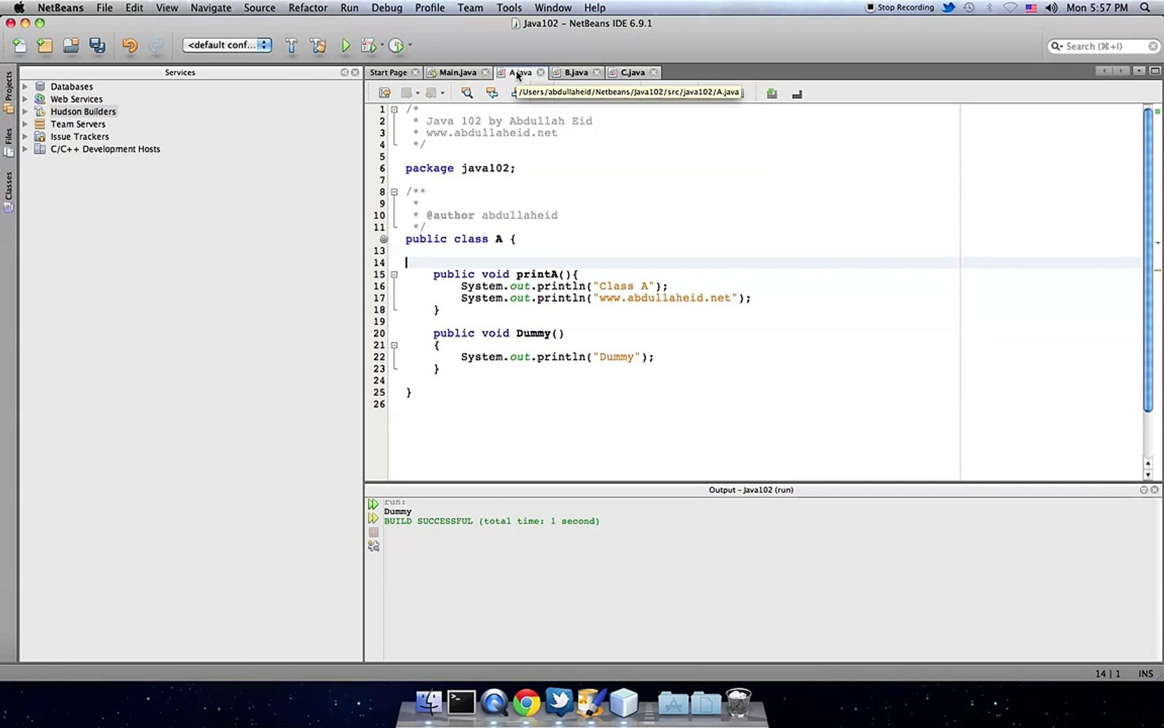
Task: Rerun the program from the Output panel
Action: (373, 503)
